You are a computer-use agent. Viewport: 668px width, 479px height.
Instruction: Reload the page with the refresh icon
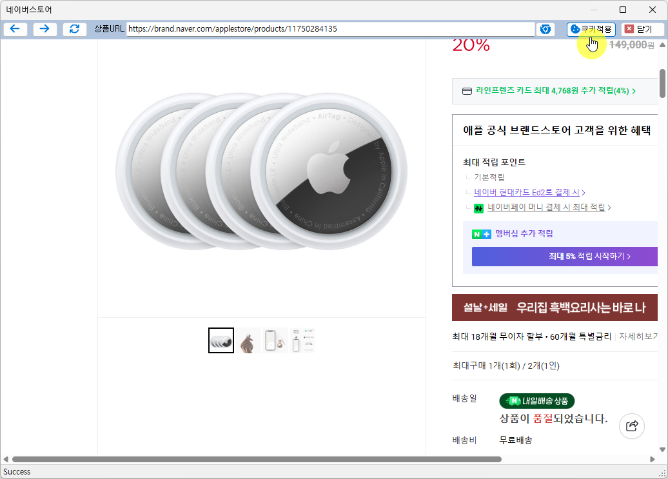[75, 29]
